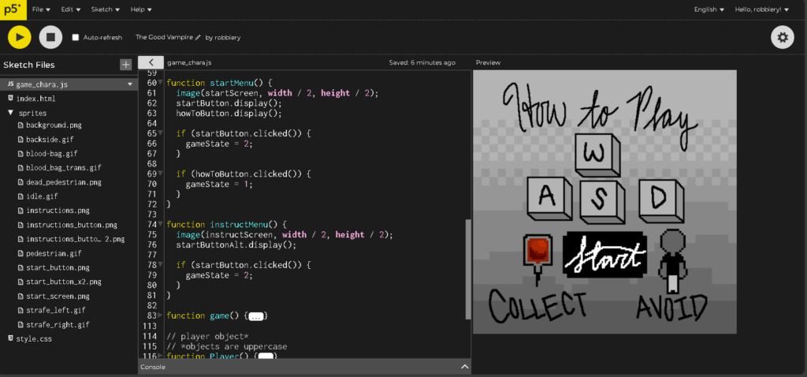Click the Start button in preview

[604, 255]
